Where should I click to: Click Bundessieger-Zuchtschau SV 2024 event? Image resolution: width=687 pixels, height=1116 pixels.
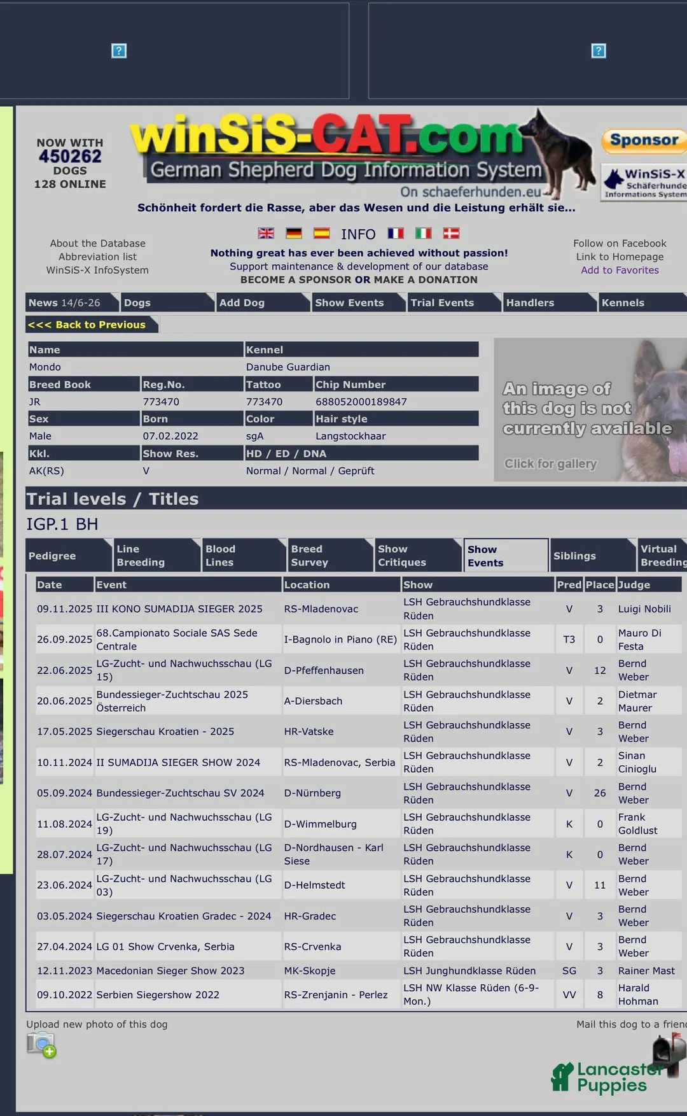point(180,793)
